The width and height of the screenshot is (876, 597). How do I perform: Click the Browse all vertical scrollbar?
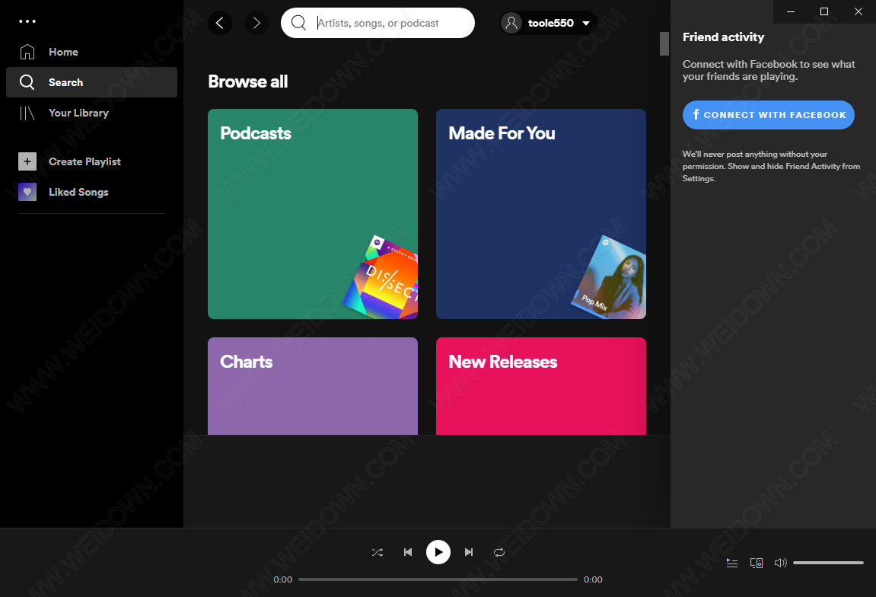tap(664, 43)
